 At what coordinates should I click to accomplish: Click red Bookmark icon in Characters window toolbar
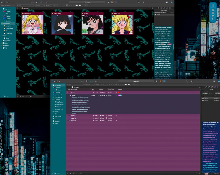pyautogui.click(x=144, y=2)
